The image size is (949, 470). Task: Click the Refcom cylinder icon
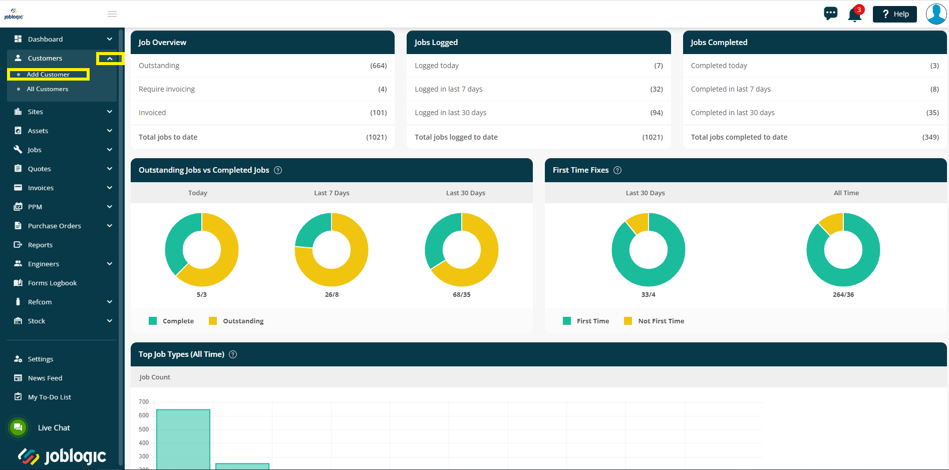click(18, 302)
